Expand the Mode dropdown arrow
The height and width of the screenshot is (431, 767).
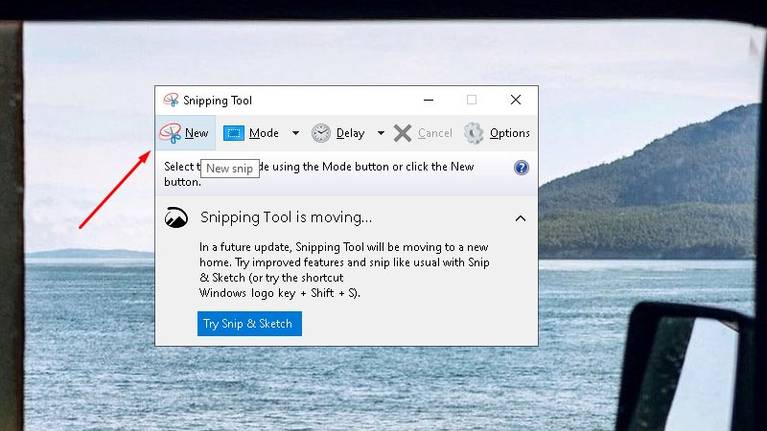click(x=295, y=133)
